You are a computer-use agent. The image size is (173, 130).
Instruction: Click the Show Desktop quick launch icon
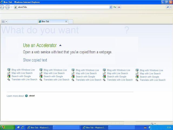[x=19, y=128]
